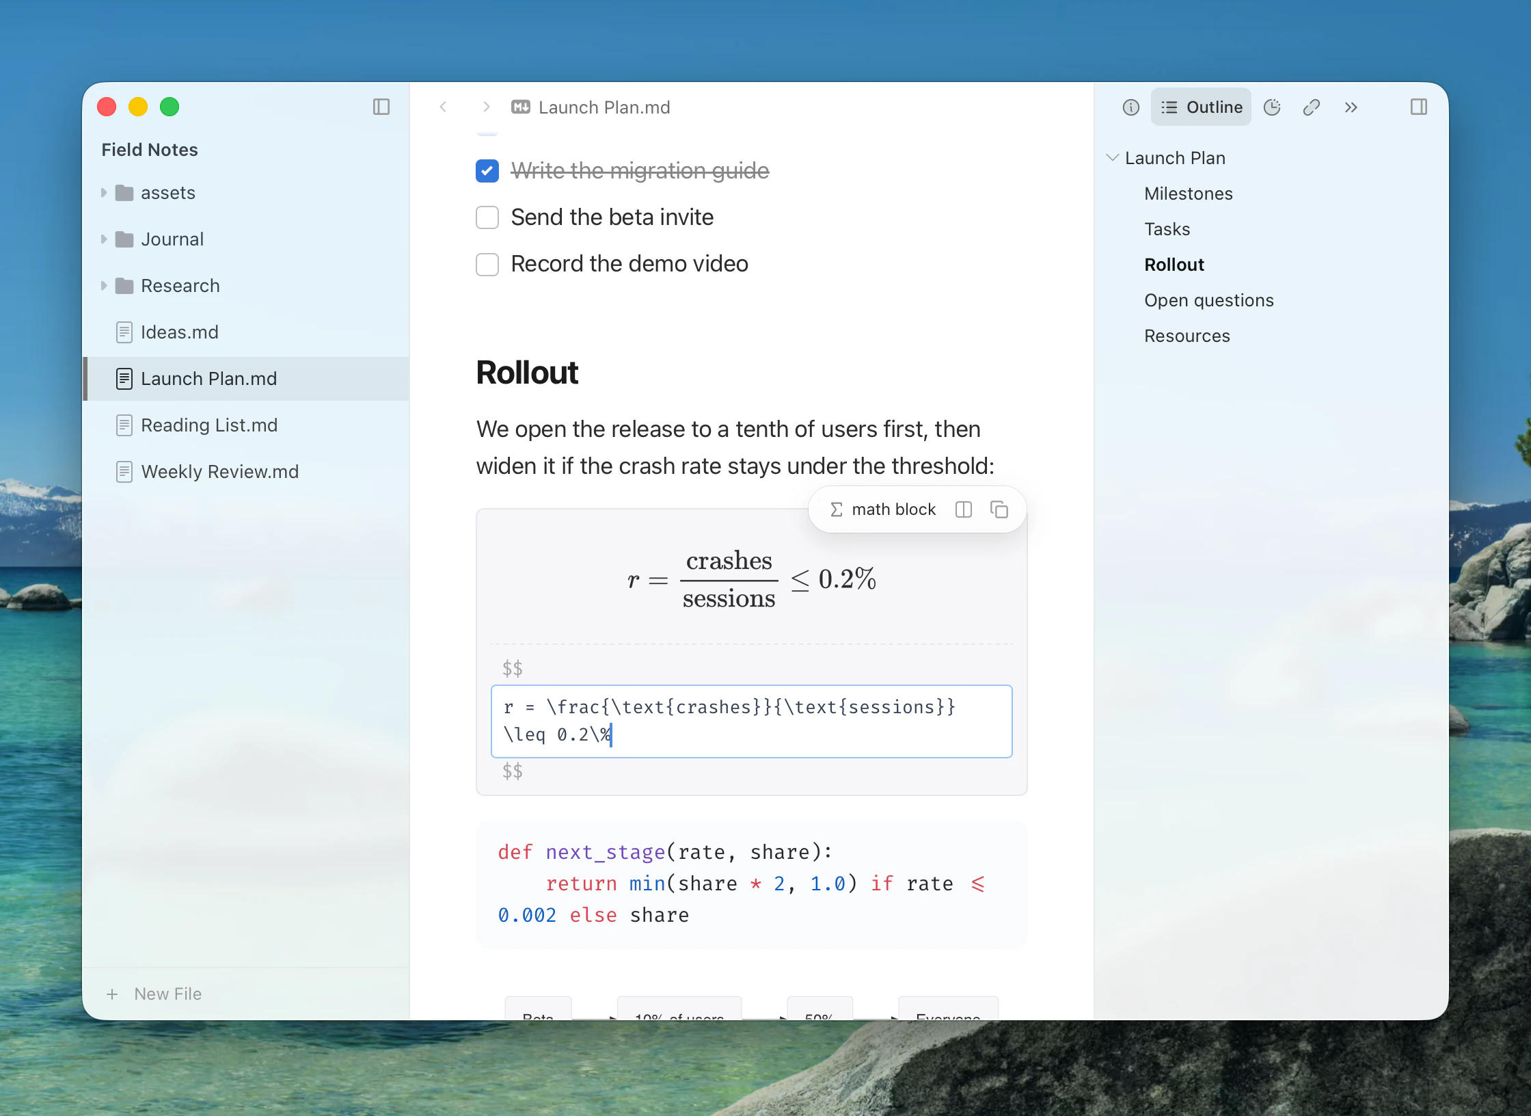Expand the Research folder
The width and height of the screenshot is (1531, 1116).
click(104, 286)
